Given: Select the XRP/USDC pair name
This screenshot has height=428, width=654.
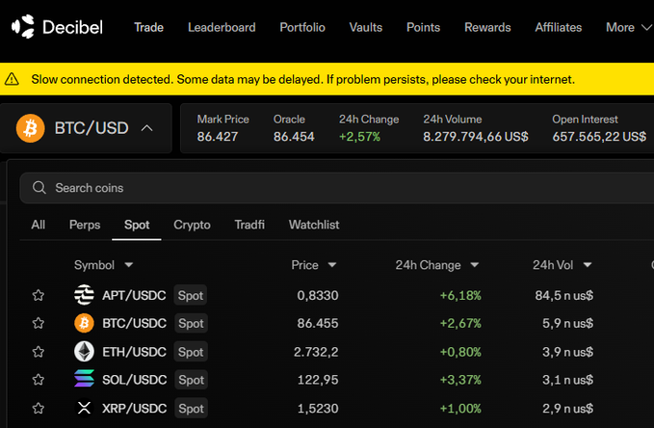Looking at the screenshot, I should pos(134,408).
